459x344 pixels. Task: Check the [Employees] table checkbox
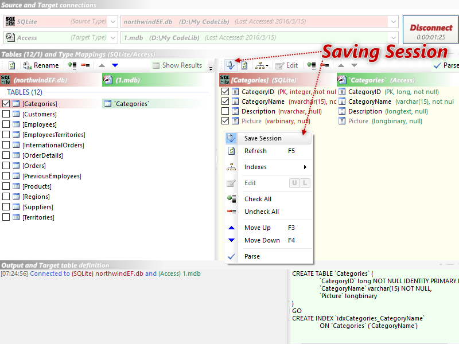tap(6, 124)
